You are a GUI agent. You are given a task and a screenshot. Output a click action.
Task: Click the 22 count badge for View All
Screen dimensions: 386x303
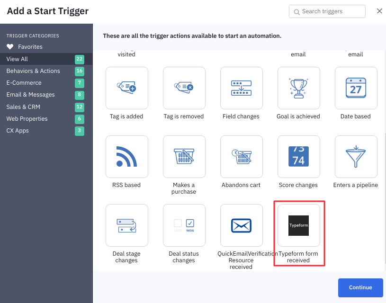(80, 59)
